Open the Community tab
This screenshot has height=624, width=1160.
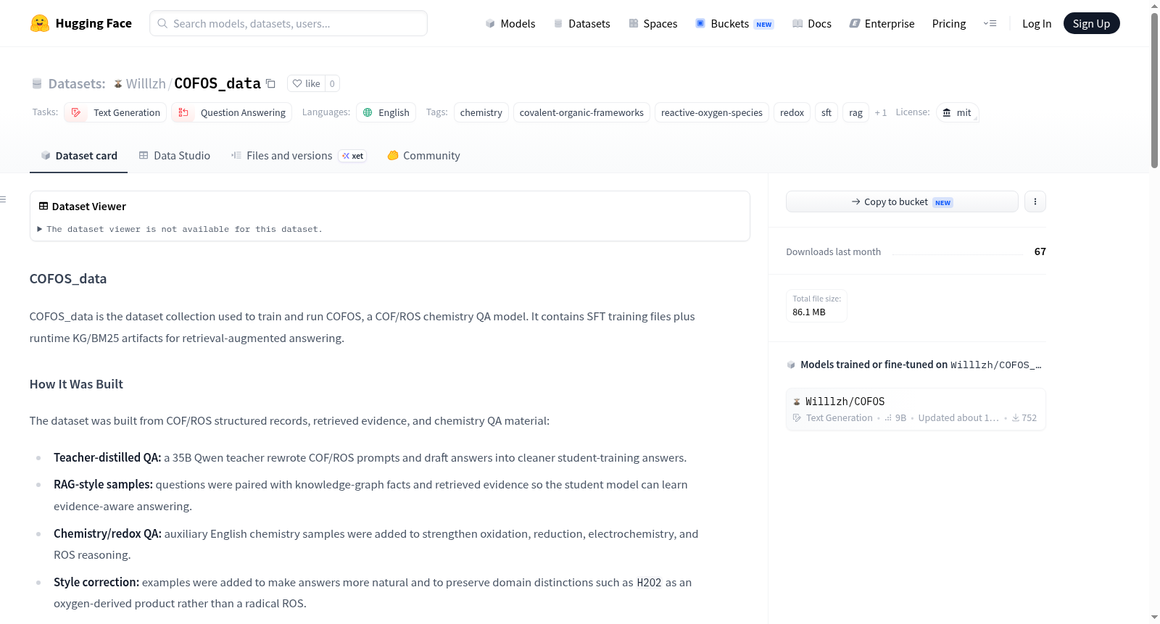[423, 155]
